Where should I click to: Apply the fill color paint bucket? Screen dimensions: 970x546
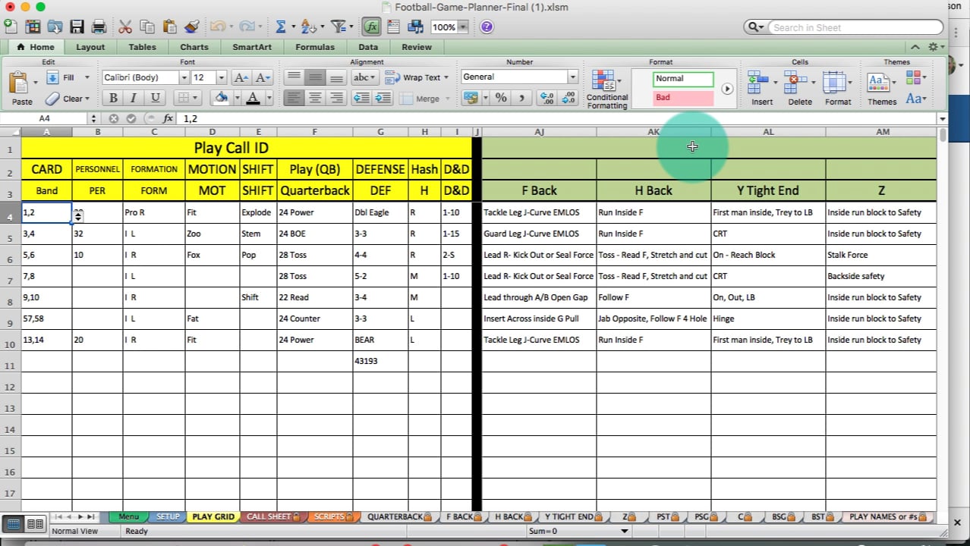pyautogui.click(x=221, y=98)
